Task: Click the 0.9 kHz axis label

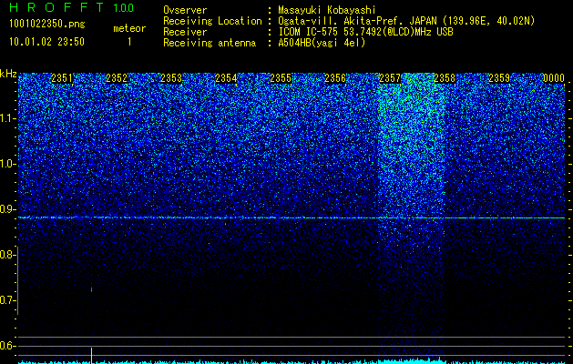Action: pyautogui.click(x=7, y=209)
